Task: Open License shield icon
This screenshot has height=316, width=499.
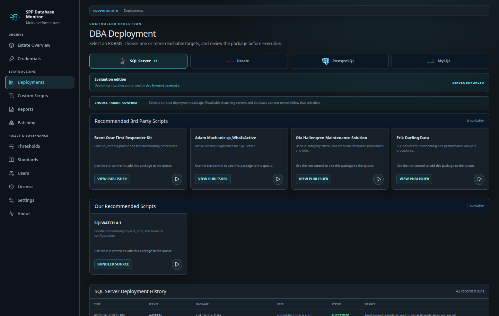Action: (x=11, y=187)
